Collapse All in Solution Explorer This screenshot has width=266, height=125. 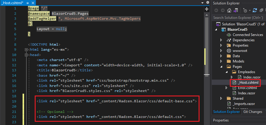coord(261,11)
